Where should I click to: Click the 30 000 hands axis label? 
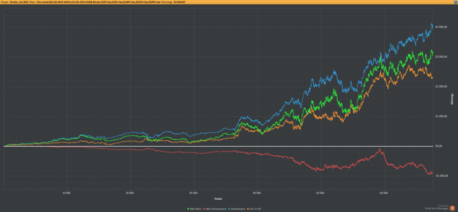(194, 193)
